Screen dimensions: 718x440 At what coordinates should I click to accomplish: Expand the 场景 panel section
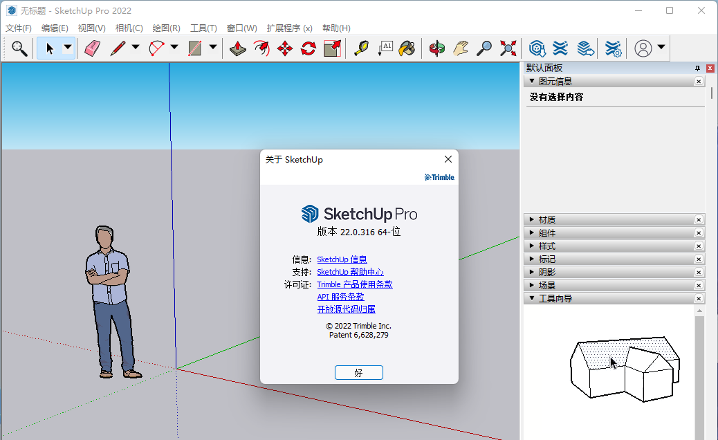click(x=532, y=285)
